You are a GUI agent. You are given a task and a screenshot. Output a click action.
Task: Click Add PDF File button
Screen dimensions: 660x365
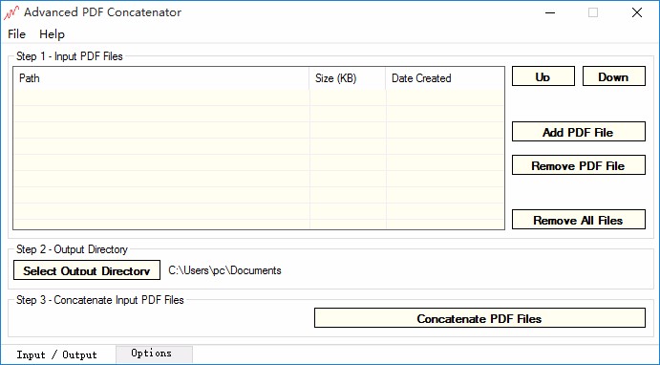point(579,132)
